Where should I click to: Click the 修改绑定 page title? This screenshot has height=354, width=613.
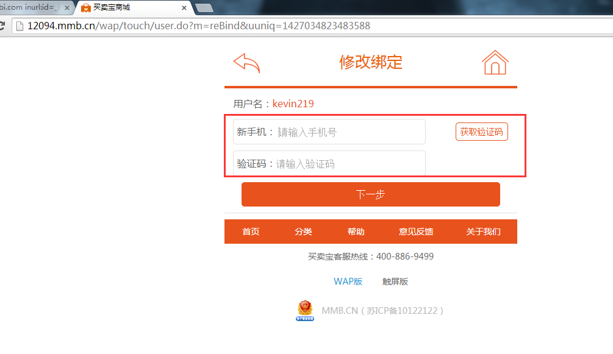click(x=371, y=62)
